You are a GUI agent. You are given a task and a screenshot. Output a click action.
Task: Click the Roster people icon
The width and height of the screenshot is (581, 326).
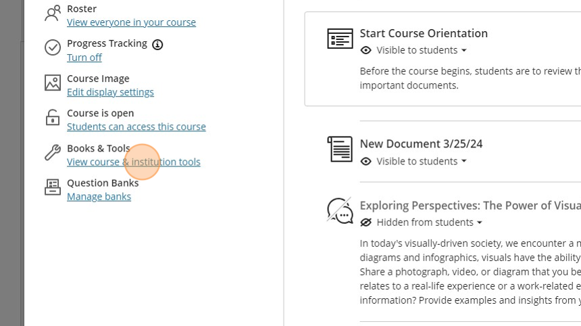(52, 14)
